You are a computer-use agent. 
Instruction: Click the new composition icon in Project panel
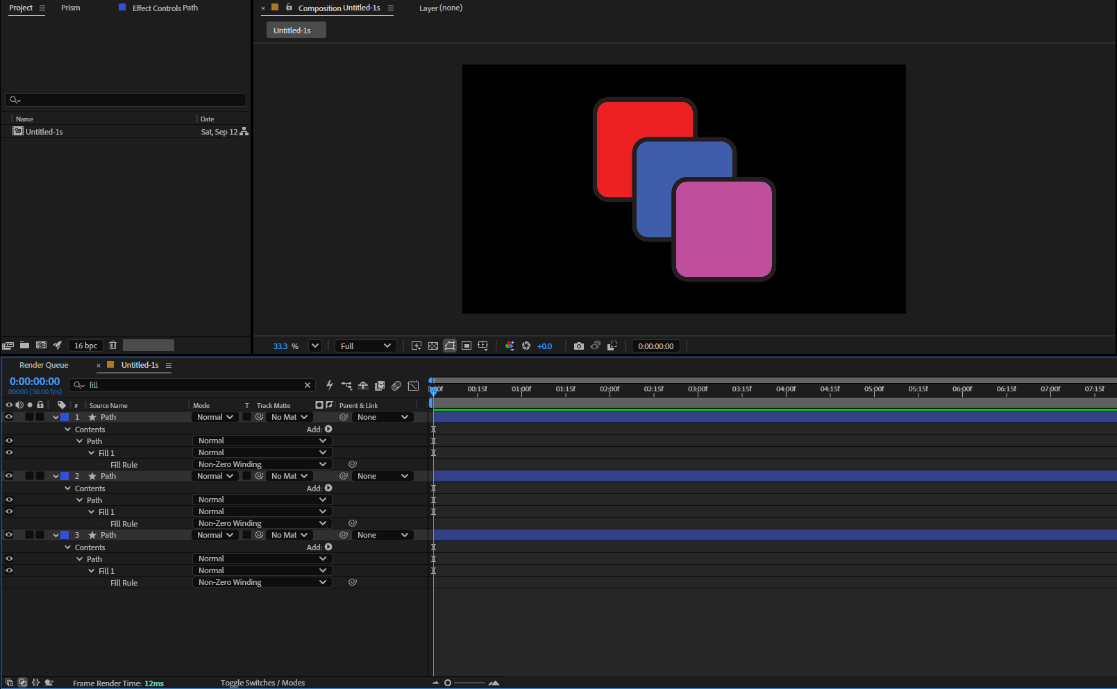click(41, 346)
